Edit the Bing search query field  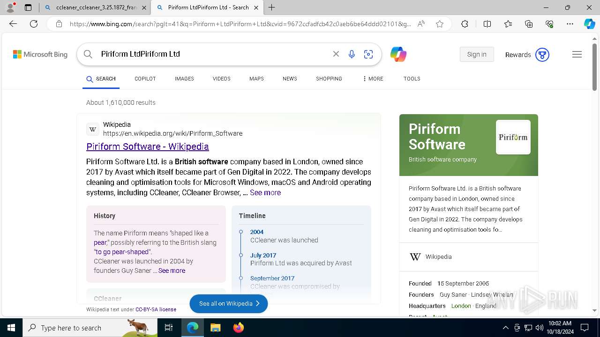point(213,54)
